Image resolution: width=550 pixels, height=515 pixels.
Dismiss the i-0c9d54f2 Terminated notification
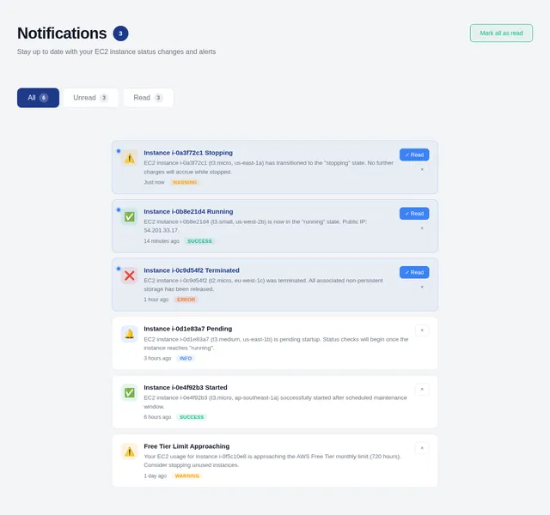point(422,288)
